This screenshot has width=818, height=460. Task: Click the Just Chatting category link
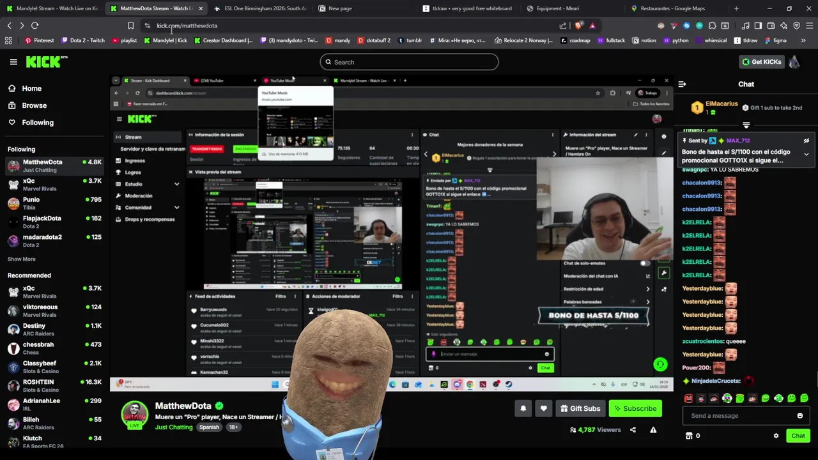pos(174,427)
